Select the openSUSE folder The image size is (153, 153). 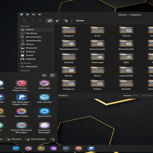(x=126, y=72)
